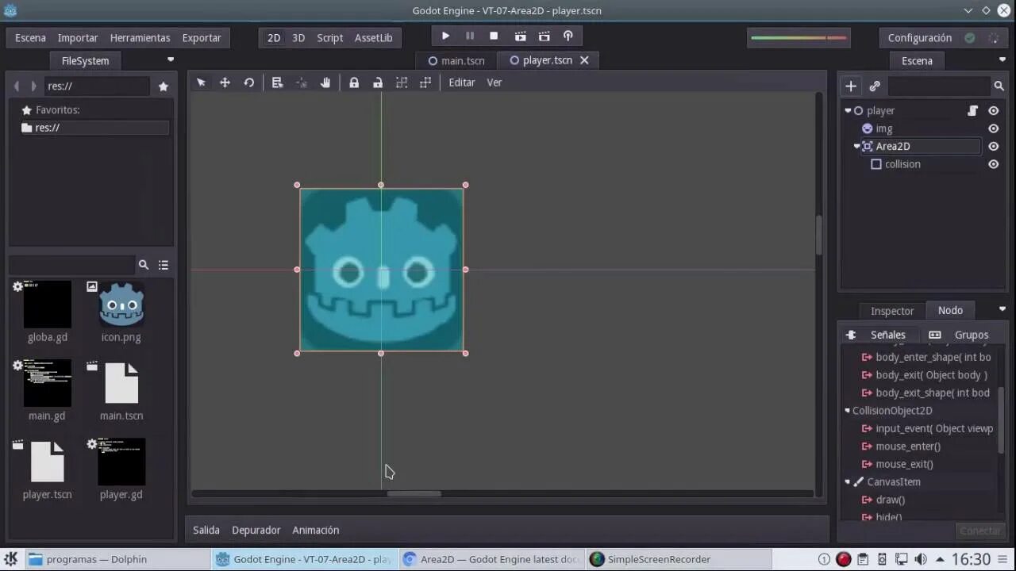This screenshot has height=571, width=1016.
Task: Switch FileSystem file list view mode
Action: click(x=164, y=265)
